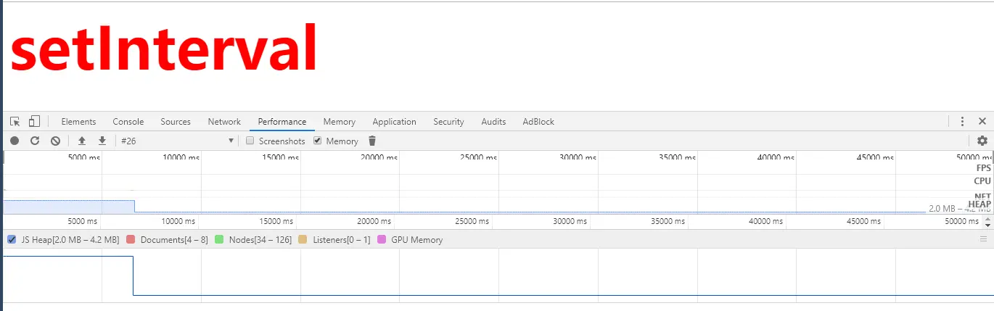This screenshot has height=311, width=994.
Task: Start recording a performance profile
Action: (x=15, y=141)
